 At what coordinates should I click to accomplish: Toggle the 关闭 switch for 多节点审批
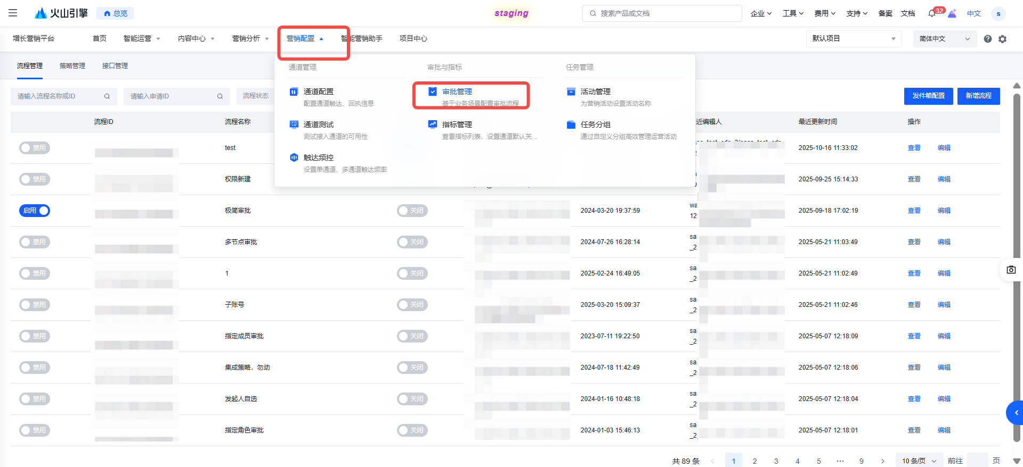coord(412,242)
